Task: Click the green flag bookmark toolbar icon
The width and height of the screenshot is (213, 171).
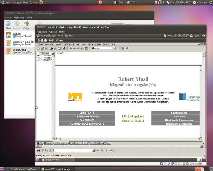Action: pos(82,48)
